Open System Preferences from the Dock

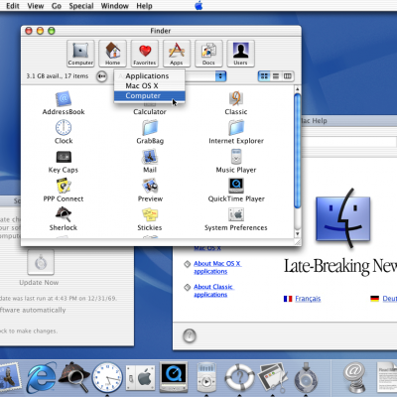click(x=140, y=377)
